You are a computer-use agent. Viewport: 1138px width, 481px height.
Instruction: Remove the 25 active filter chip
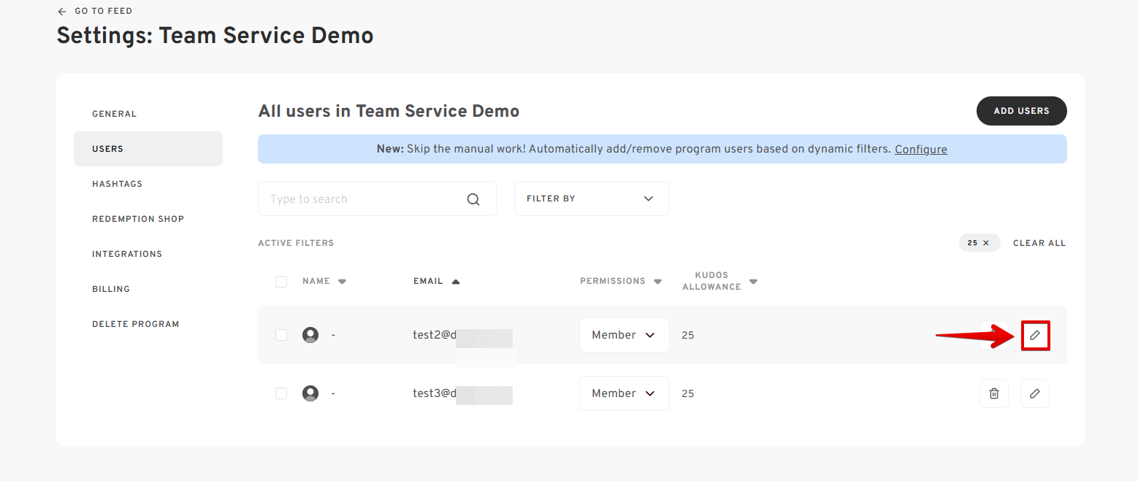tap(986, 243)
